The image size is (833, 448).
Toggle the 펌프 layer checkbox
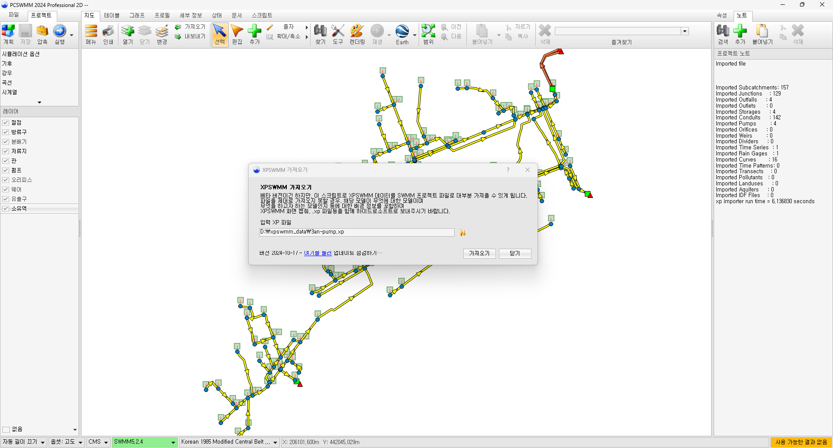6,171
